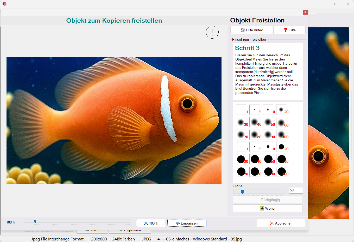Select the soft brush size 1
The image size is (354, 242).
[241, 110]
